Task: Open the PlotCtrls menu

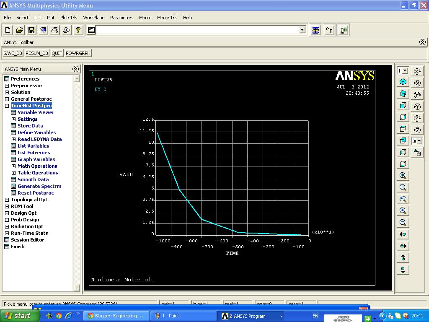Action: pos(70,18)
